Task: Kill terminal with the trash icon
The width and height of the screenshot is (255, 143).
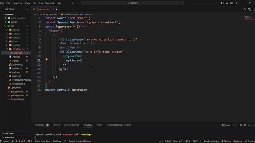Action: 245,125
